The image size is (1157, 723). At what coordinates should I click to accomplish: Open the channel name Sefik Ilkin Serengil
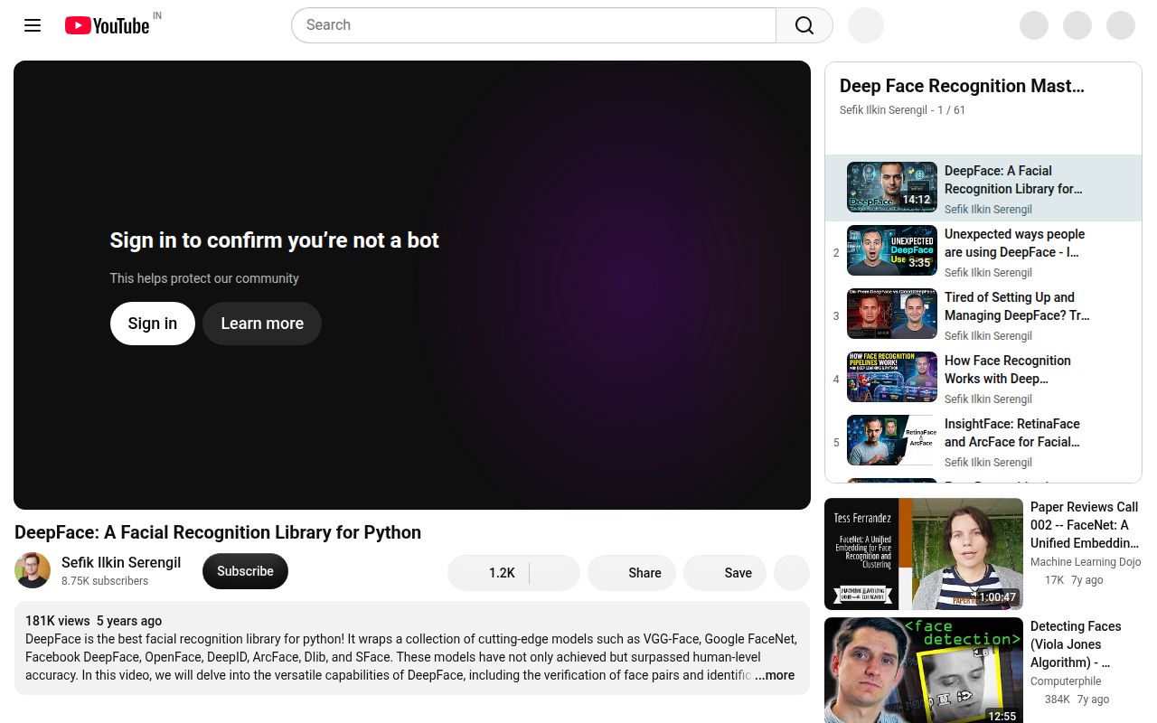click(121, 562)
